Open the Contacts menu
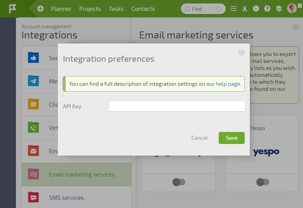 coord(143,9)
